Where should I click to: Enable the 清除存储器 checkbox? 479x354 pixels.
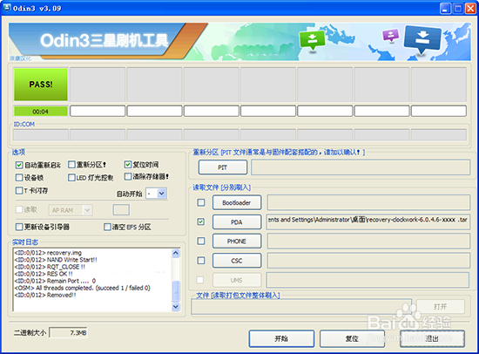pyautogui.click(x=128, y=176)
